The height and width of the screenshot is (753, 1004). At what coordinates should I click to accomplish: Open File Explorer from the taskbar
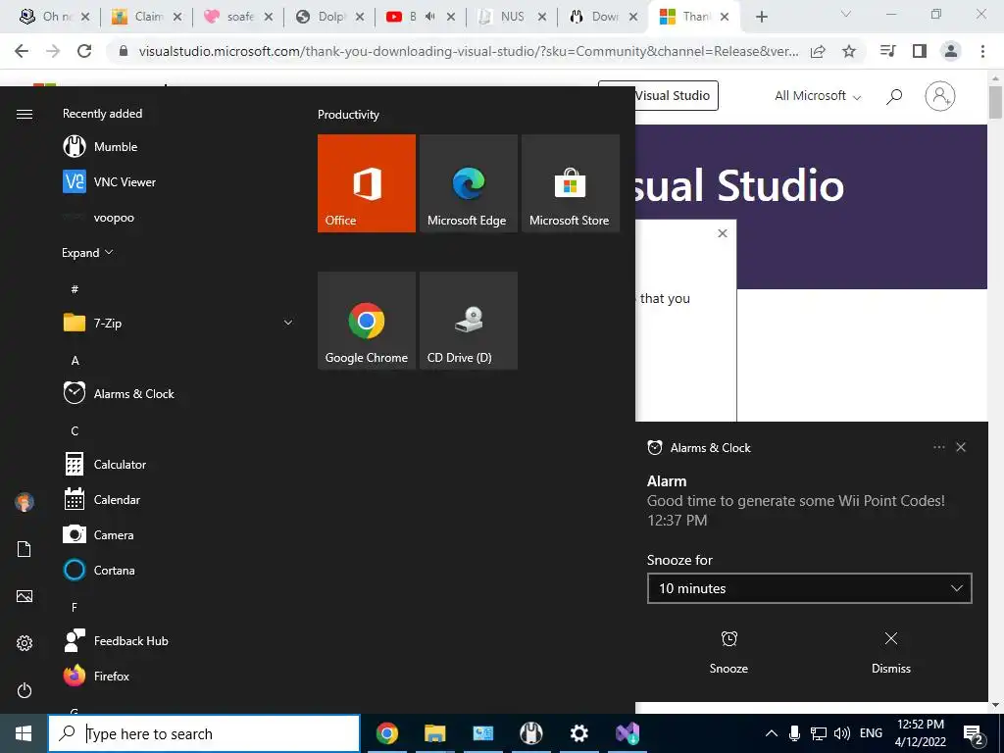tap(434, 733)
